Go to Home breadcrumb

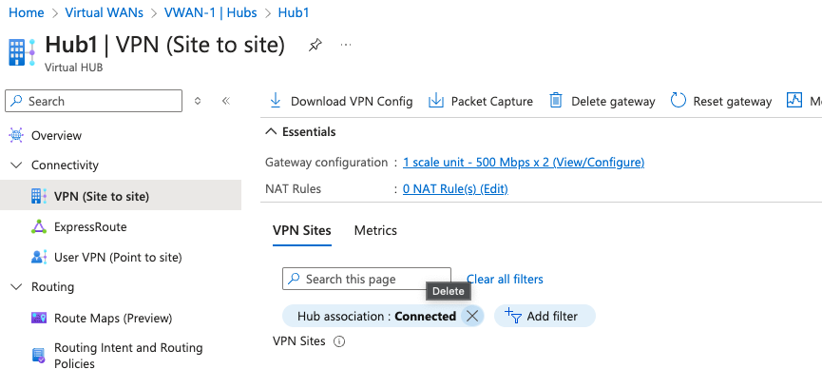click(27, 12)
